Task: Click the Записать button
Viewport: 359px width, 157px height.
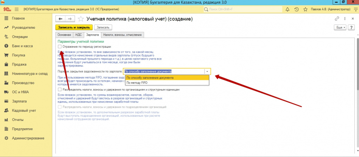Action: click(103, 27)
